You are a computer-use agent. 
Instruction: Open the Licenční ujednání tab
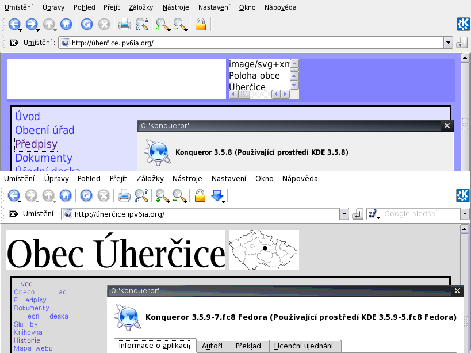coord(304,346)
